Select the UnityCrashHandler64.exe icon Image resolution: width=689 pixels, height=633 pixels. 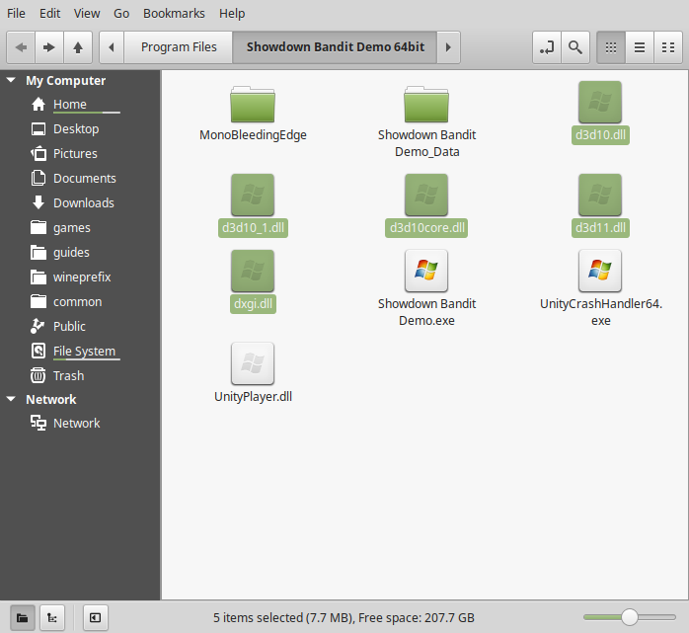(600, 271)
